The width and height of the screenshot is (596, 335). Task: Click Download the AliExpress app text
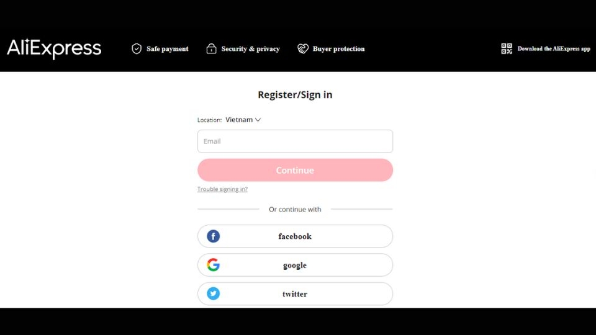click(x=554, y=48)
